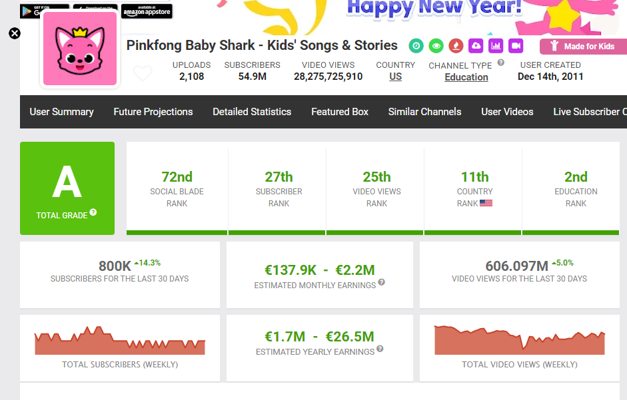Click the 27th Subscriber Rank card
Screen dimensions: 627x400
pos(279,188)
